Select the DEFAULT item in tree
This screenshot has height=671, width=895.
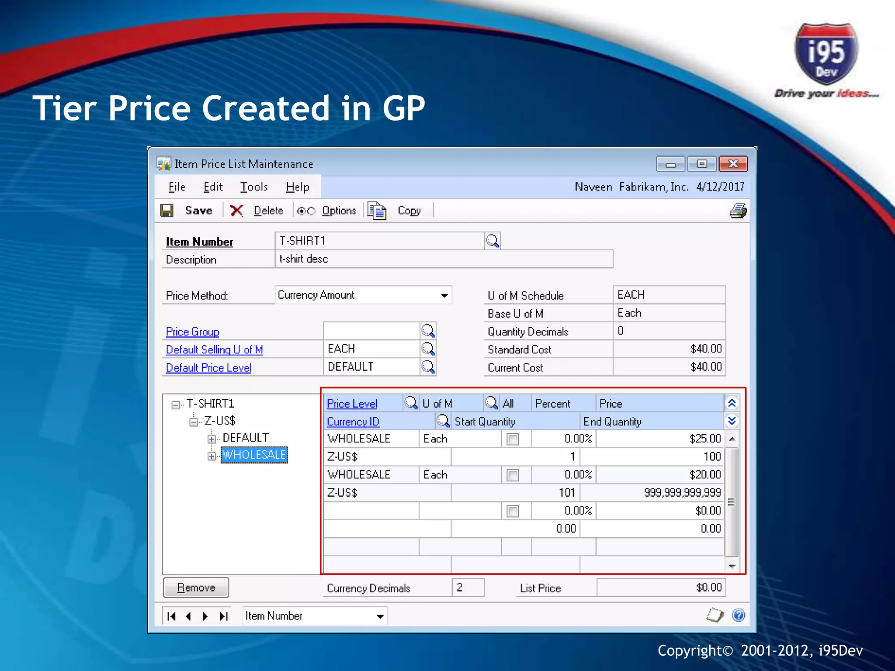coord(246,438)
